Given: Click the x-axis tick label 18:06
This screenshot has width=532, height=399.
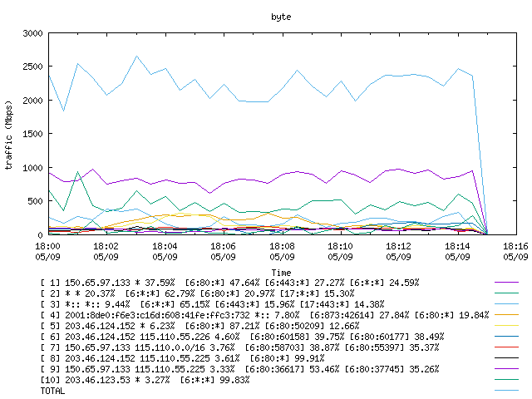Looking at the screenshot, I should click(x=223, y=246).
